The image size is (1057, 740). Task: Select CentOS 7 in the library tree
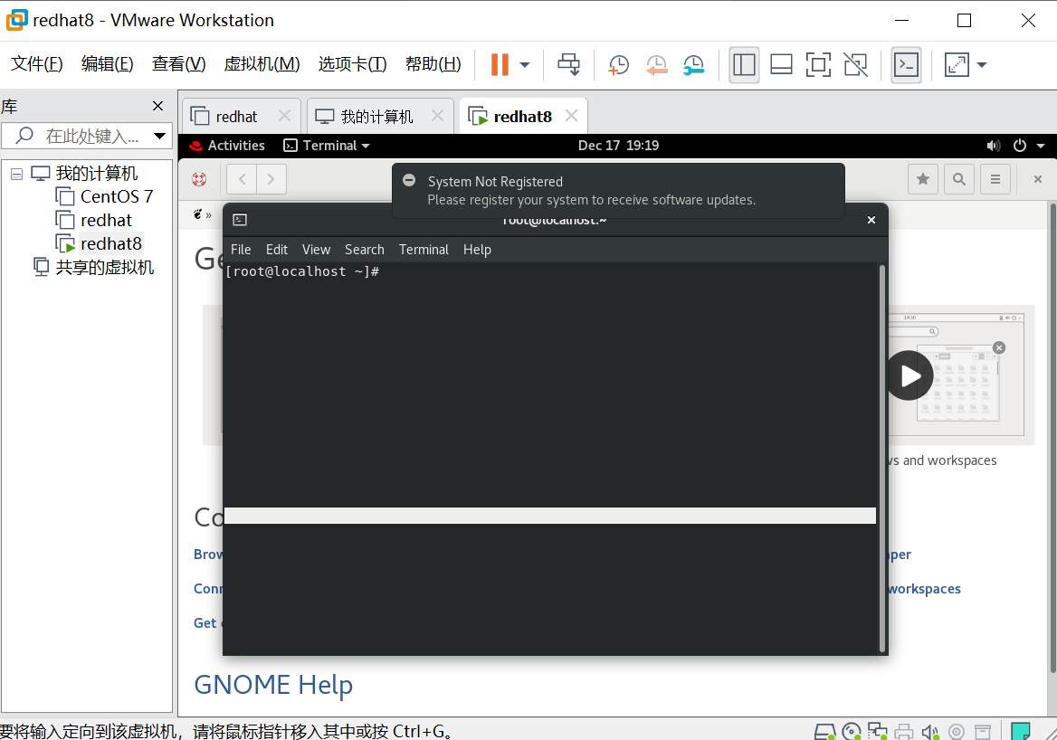104,197
